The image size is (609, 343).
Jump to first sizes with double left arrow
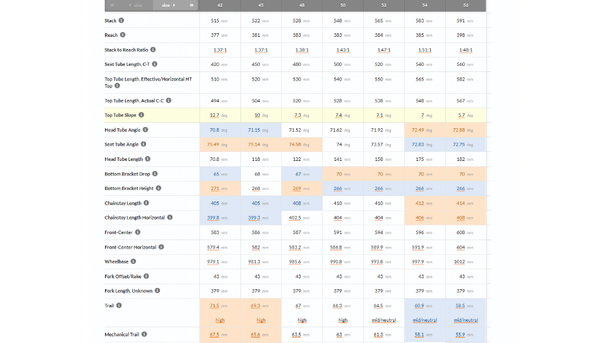pyautogui.click(x=112, y=5)
